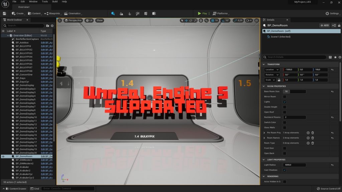Select the Landscape mode icon
This screenshot has width=342, height=192.
[x=121, y=13]
